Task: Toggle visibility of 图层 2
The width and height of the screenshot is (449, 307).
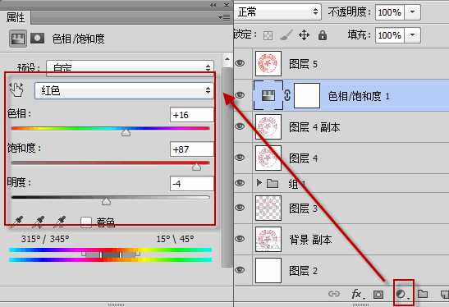Action: pos(240,270)
